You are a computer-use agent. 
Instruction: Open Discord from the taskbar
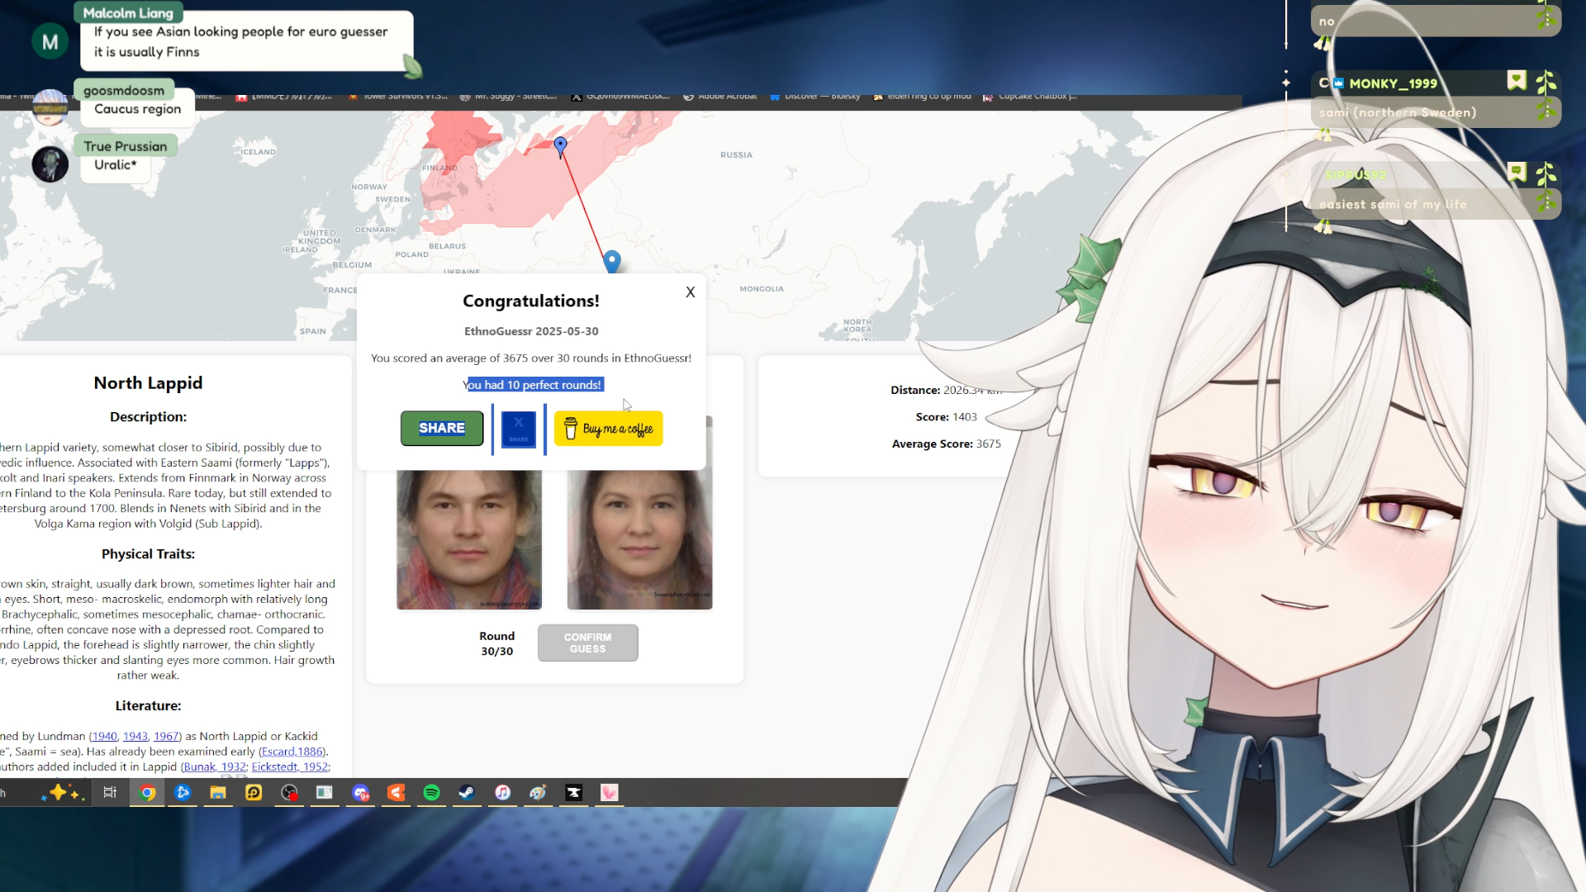[x=361, y=793]
